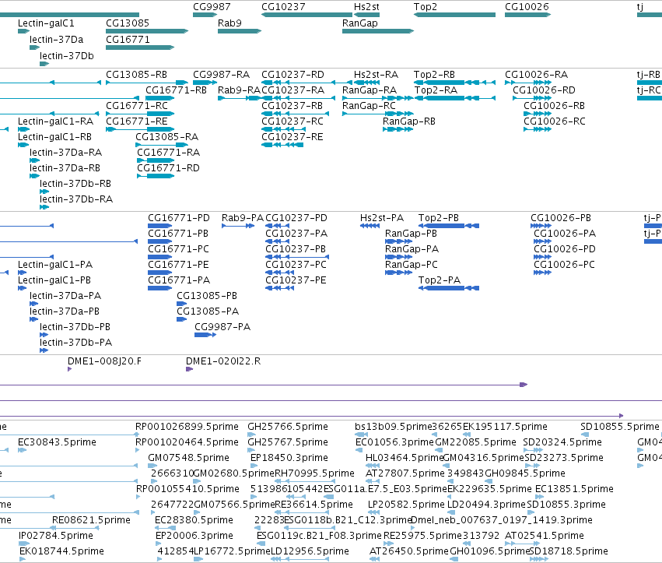Click the lectin-37Db gene label
Image resolution: width=662 pixels, height=563 pixels.
tap(67, 56)
